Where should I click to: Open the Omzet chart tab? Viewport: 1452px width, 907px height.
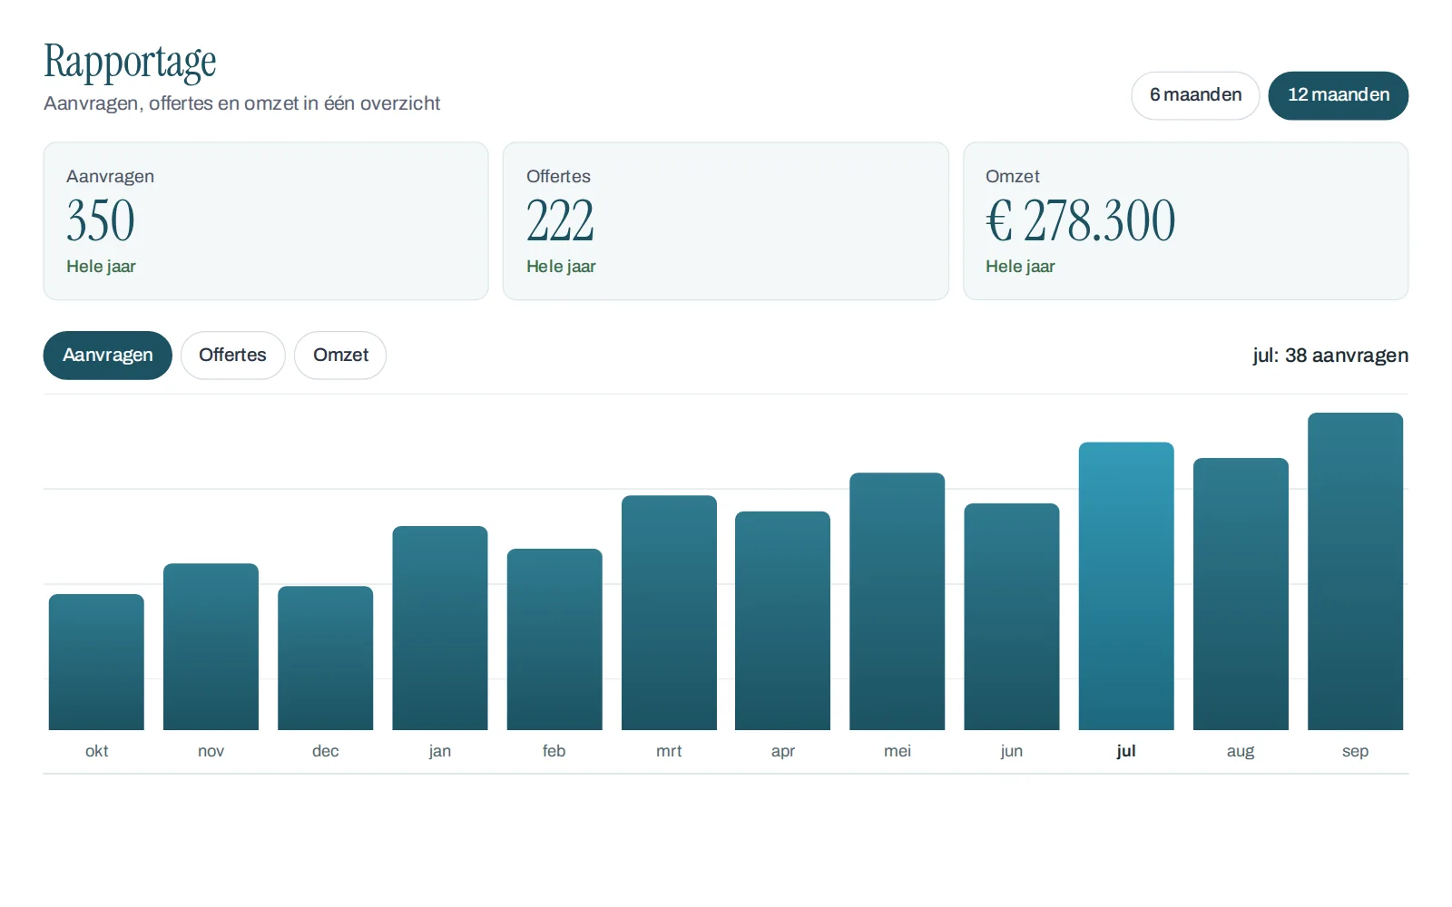pyautogui.click(x=340, y=356)
